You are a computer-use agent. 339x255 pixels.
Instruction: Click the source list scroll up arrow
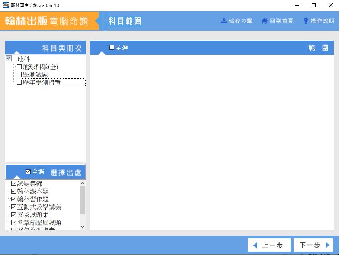pos(82,183)
